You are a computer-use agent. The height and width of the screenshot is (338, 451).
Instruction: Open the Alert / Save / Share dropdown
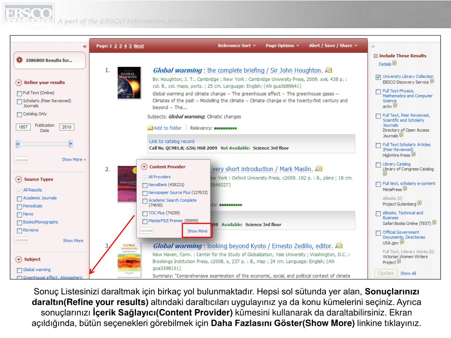[x=333, y=45]
